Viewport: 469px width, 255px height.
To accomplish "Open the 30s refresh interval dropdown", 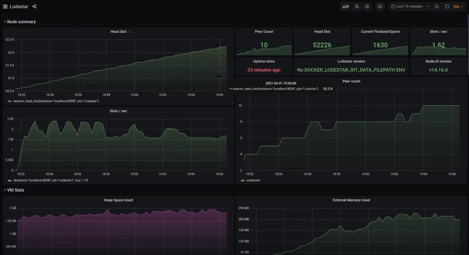I will coord(458,7).
